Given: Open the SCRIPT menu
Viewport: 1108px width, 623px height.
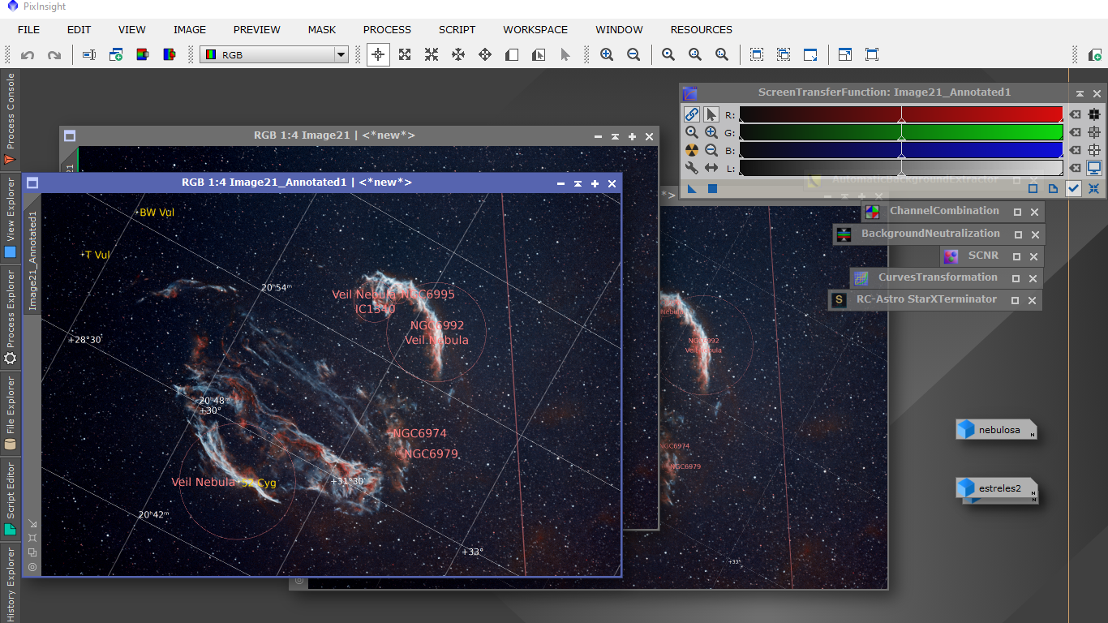Looking at the screenshot, I should tap(457, 29).
